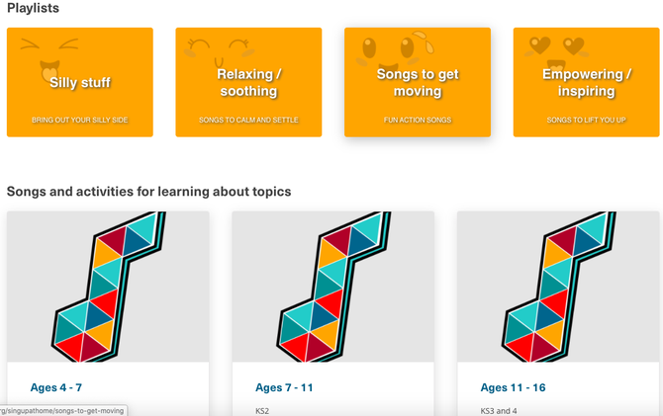
Task: Click the sweating face icon on Songs to get moving
Action: pos(396,50)
